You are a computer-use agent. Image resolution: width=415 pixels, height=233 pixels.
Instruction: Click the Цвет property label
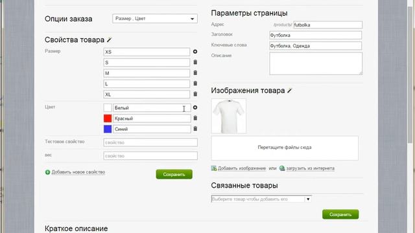coord(50,107)
